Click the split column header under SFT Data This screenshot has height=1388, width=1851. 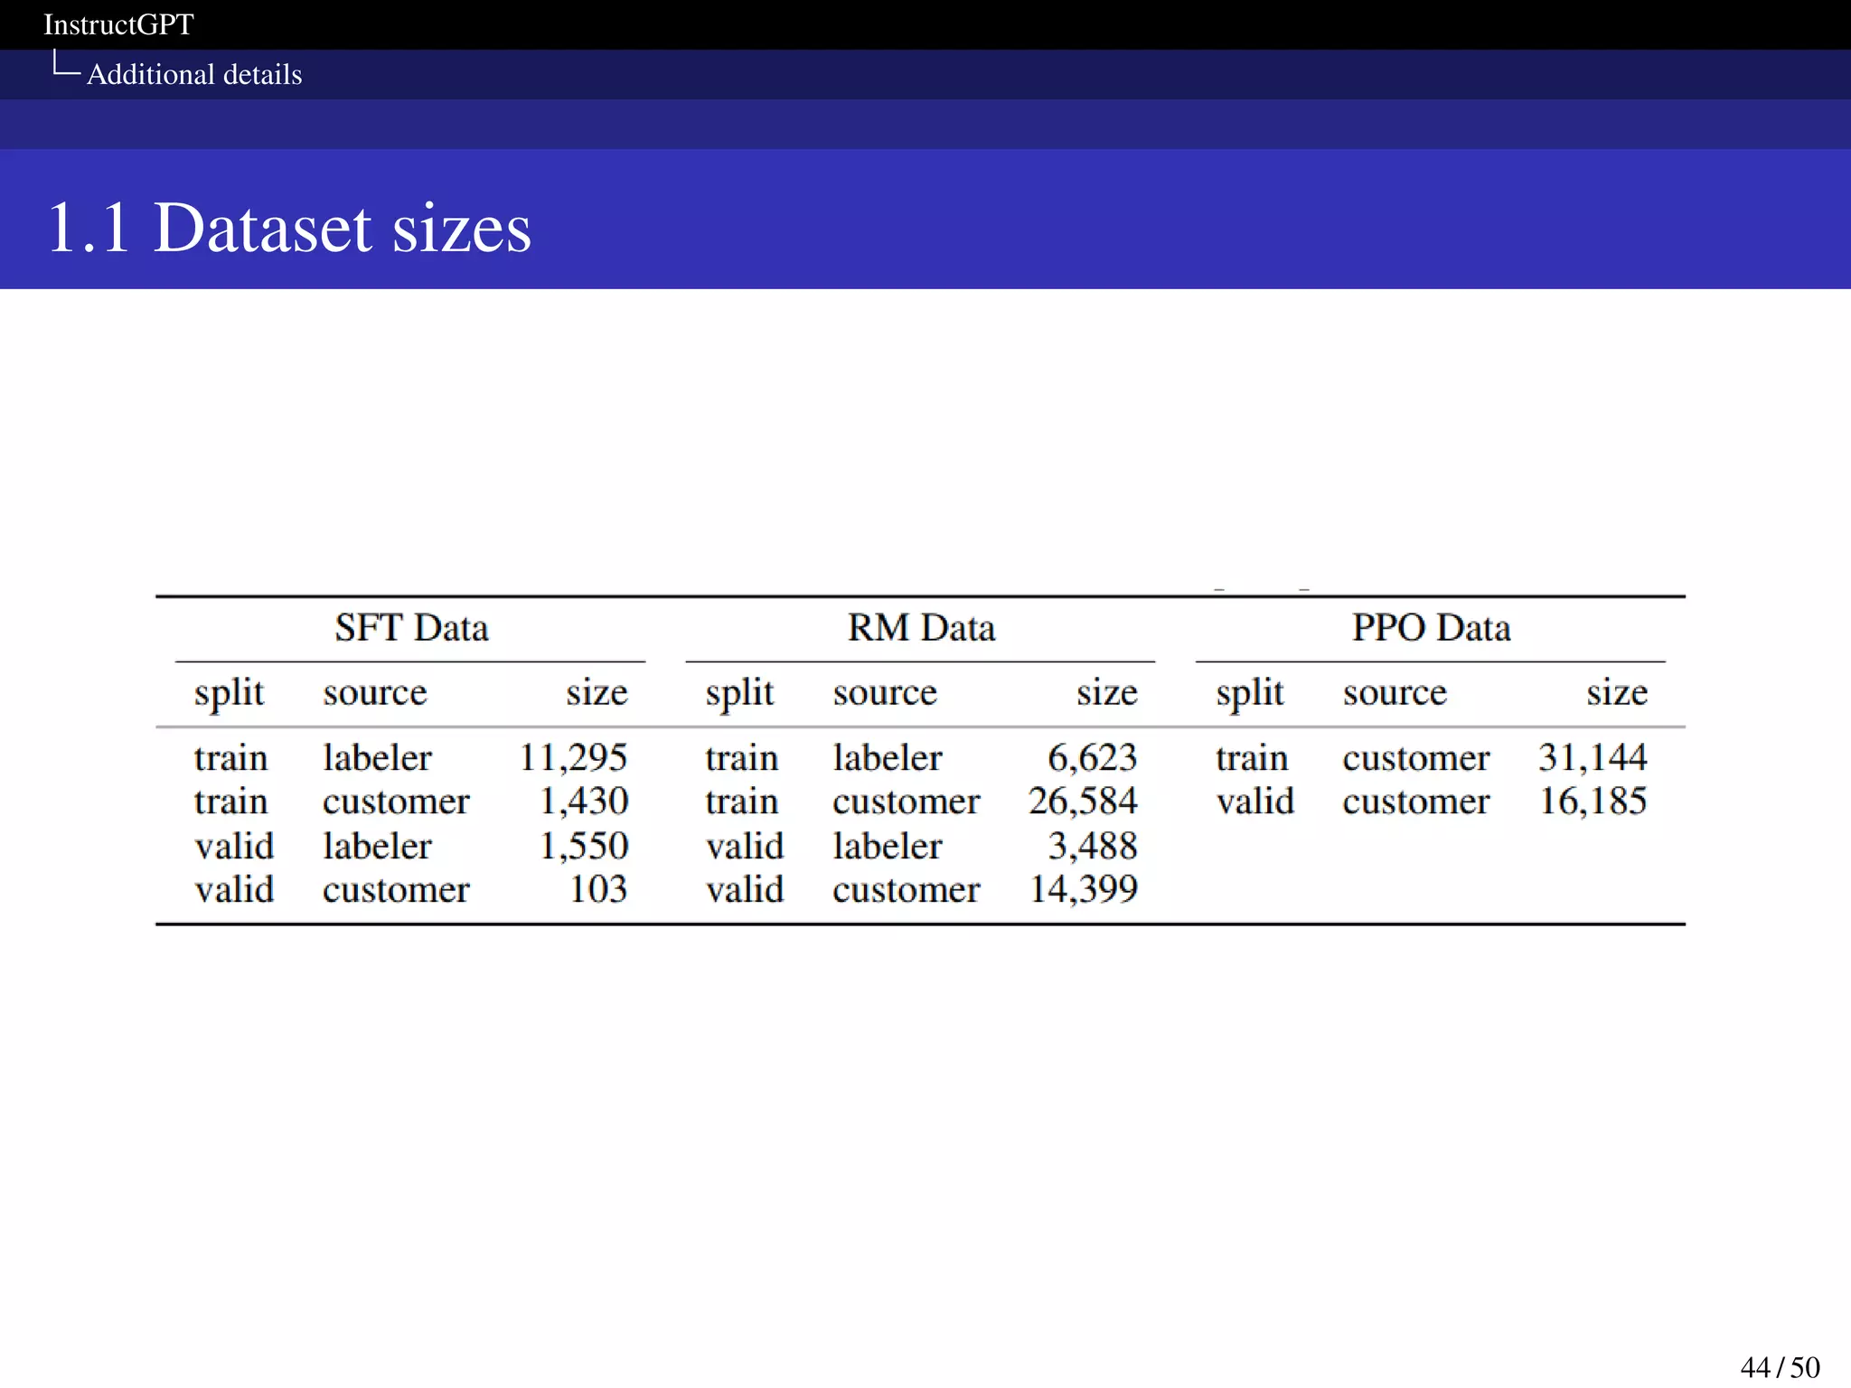229,694
